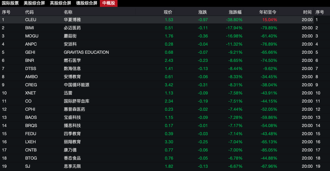
Task: Select the LXEH ticker code
Action: [x=30, y=142]
